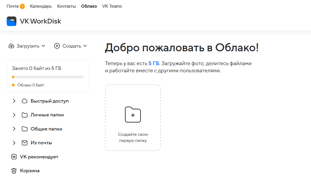Expand the Быстрый доступ tree section
The width and height of the screenshot is (311, 181).
[14, 101]
